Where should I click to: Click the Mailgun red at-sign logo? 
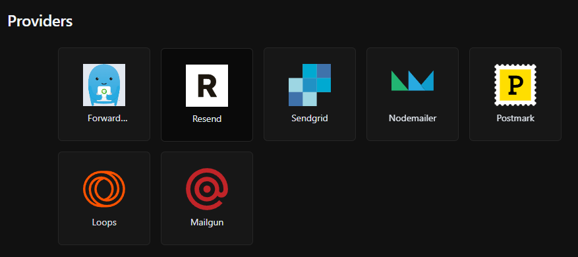207,189
